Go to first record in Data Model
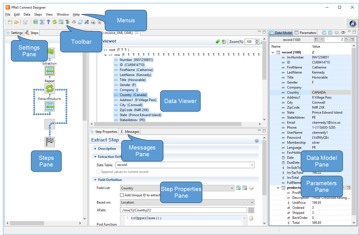The width and height of the screenshot is (359, 235). pos(316,40)
